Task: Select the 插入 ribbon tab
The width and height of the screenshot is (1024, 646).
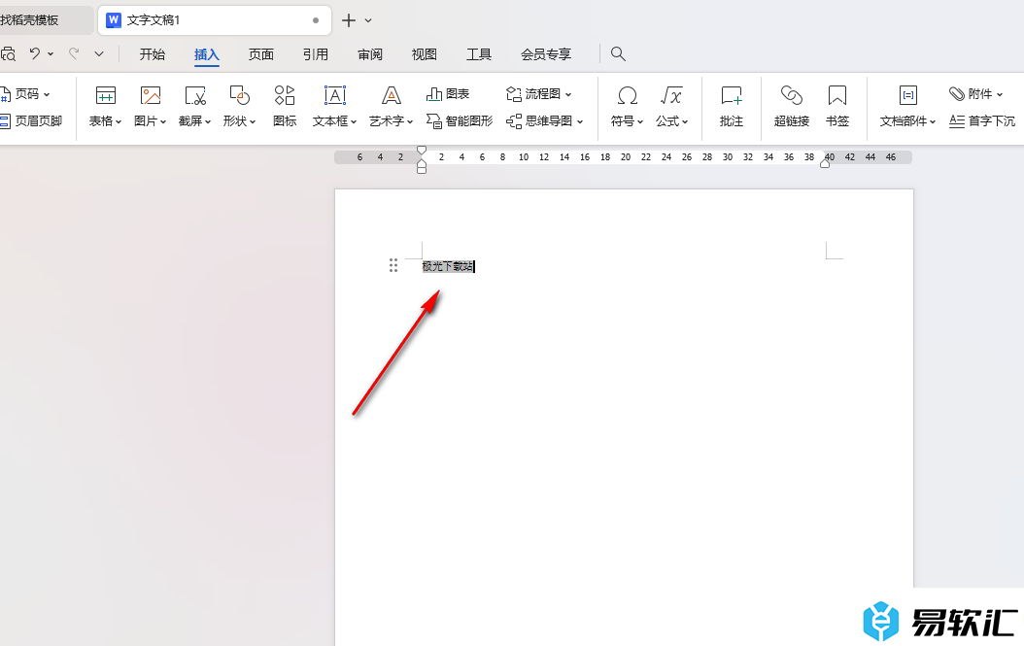Action: [206, 54]
